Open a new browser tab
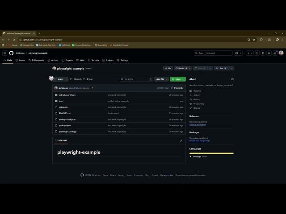 pyautogui.click(x=39, y=33)
